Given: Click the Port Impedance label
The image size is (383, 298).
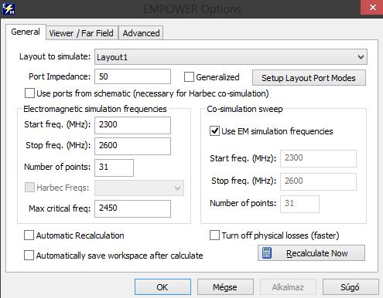Looking at the screenshot, I should pos(60,76).
